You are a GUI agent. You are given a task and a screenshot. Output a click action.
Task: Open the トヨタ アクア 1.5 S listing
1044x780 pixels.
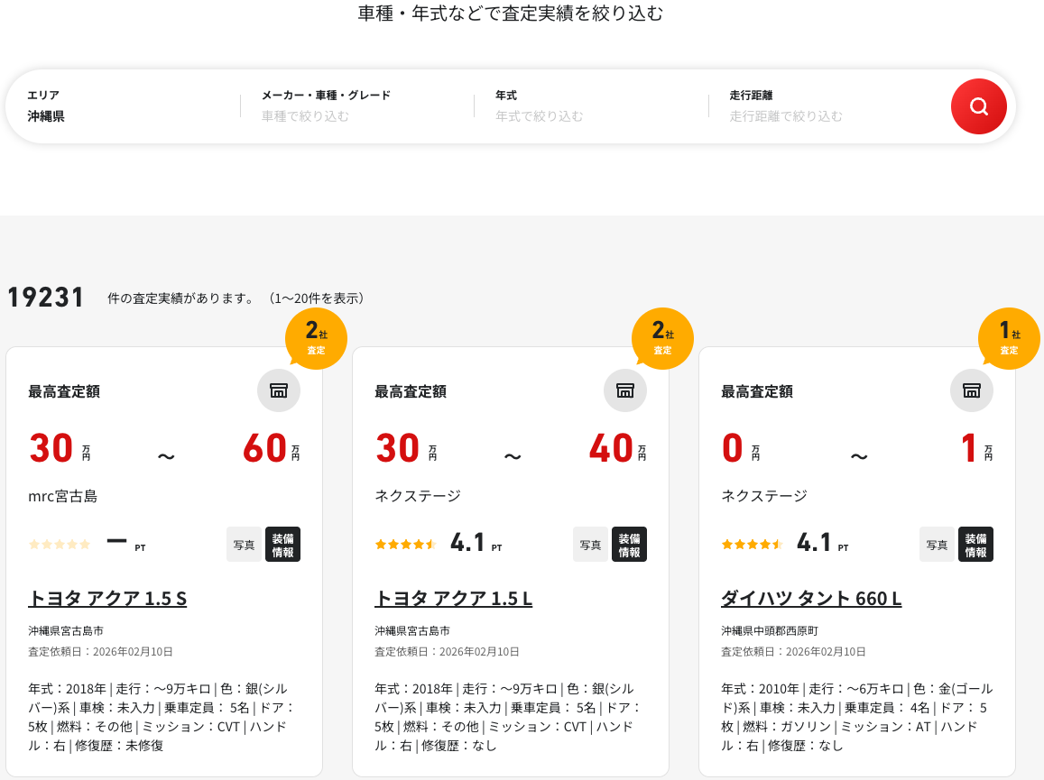(x=107, y=598)
